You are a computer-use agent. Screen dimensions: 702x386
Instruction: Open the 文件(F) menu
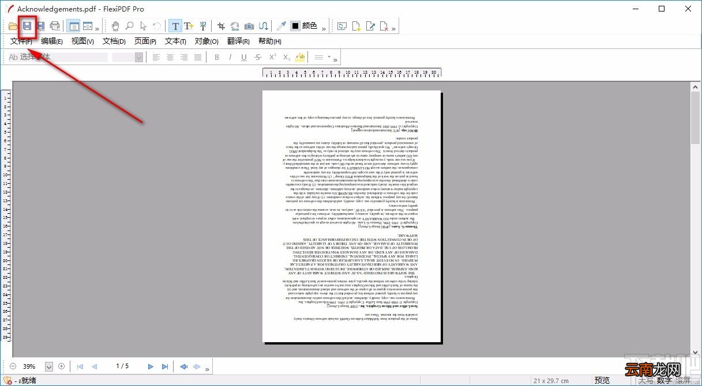[21, 41]
